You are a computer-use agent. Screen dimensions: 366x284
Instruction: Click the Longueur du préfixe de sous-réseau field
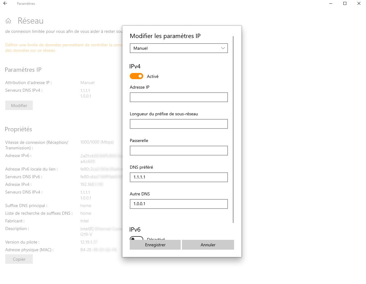click(179, 124)
